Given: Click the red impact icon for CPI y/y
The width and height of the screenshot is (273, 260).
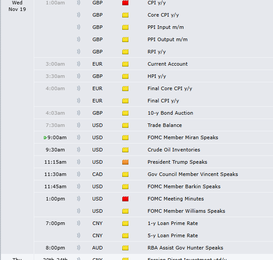Looking at the screenshot, I should coord(125,3).
